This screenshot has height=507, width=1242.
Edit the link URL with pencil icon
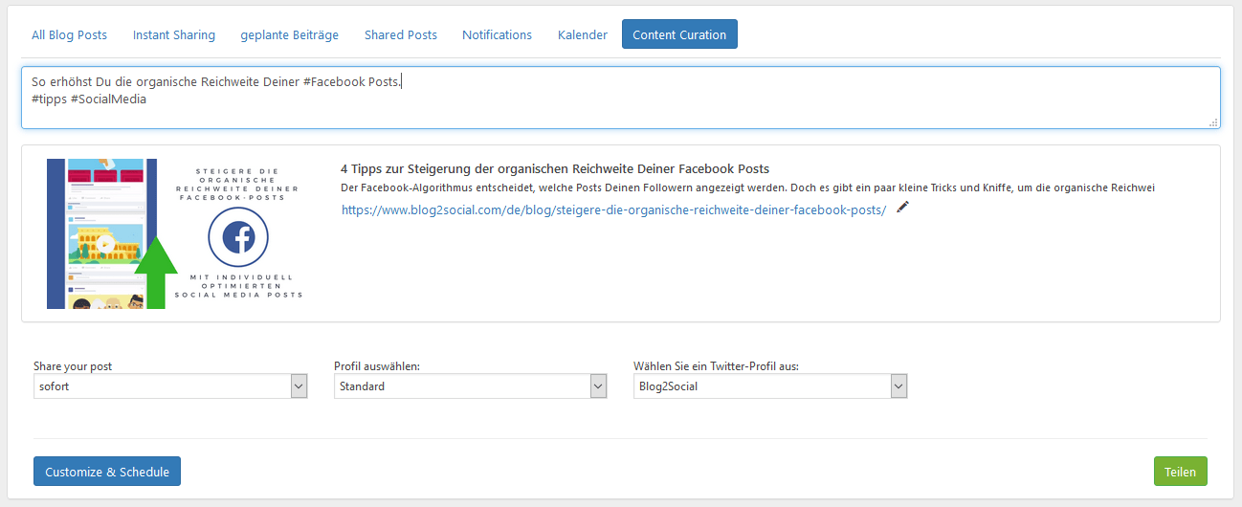click(x=902, y=207)
